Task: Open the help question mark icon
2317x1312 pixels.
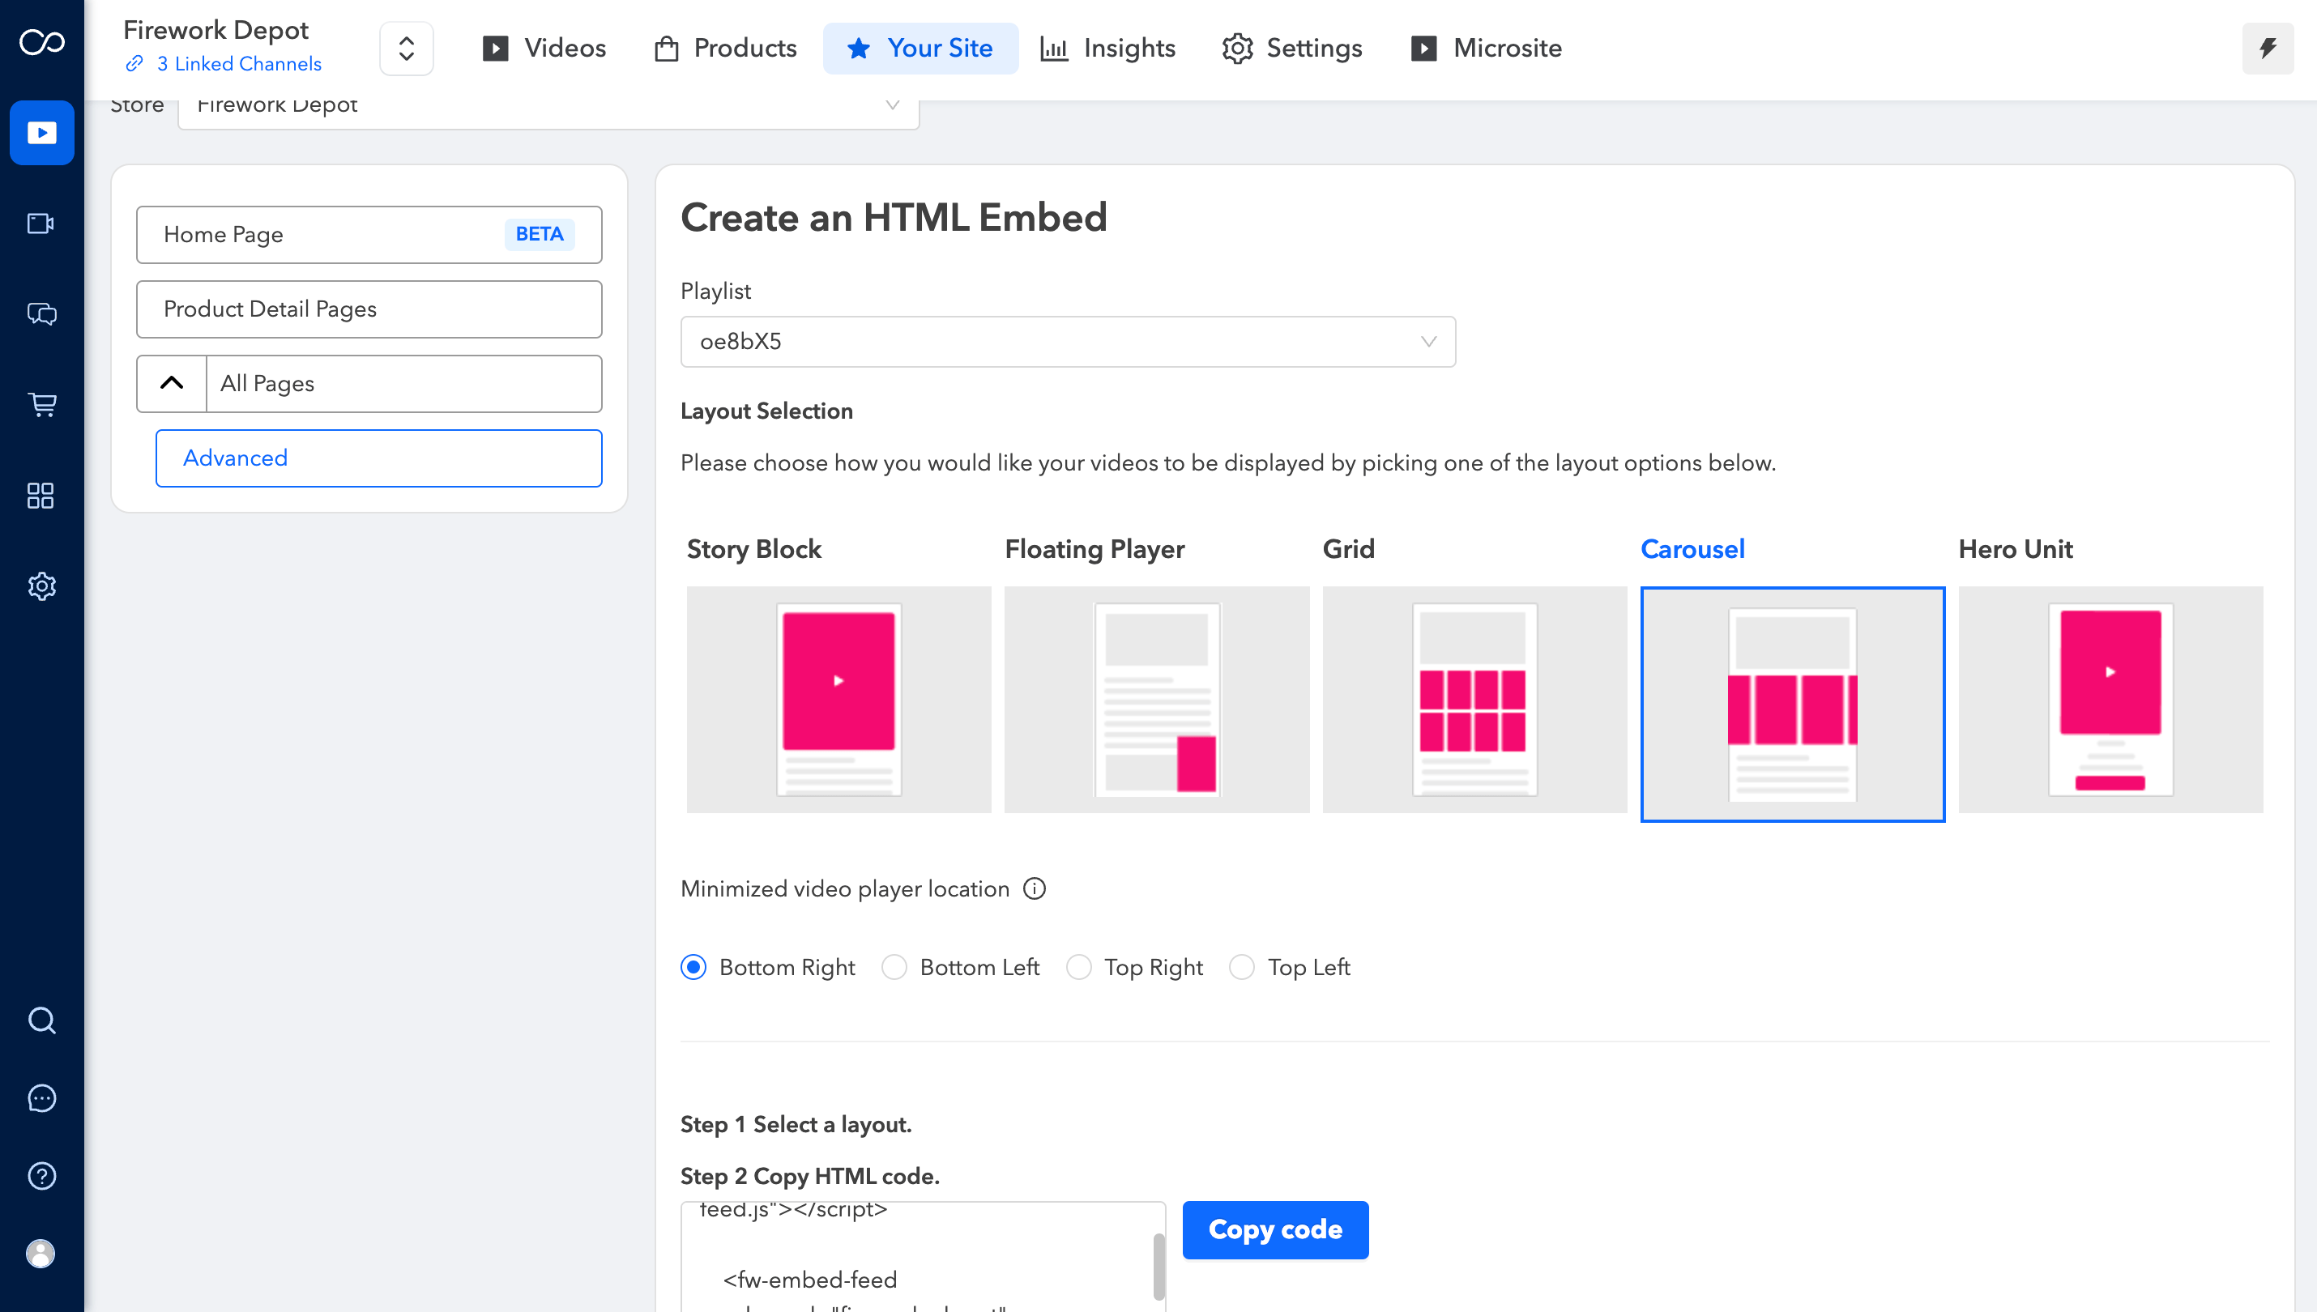Action: tap(41, 1176)
